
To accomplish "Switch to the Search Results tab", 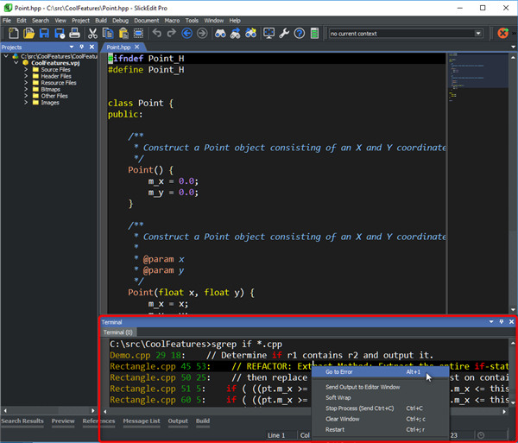I will click(x=22, y=421).
